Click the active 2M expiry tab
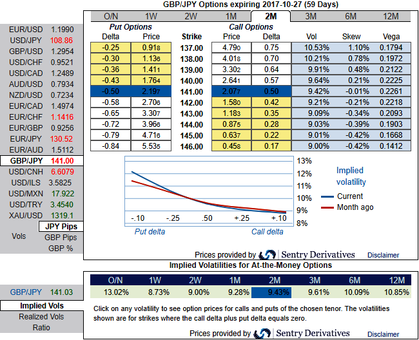Screen dimensions: 419x340 [x=271, y=16]
